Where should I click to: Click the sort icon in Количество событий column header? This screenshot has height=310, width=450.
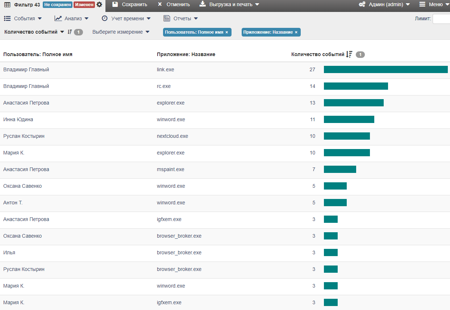(x=349, y=54)
